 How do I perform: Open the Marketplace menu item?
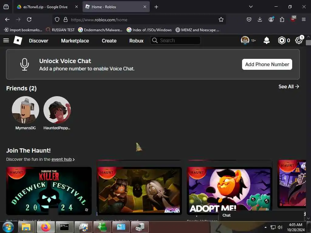75,41
